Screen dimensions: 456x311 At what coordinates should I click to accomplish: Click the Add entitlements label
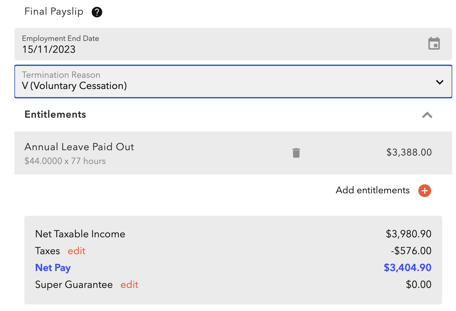[372, 190]
